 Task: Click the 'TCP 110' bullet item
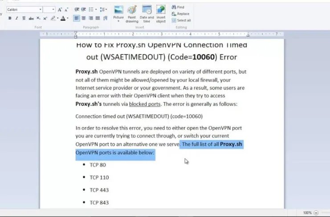[99, 178]
